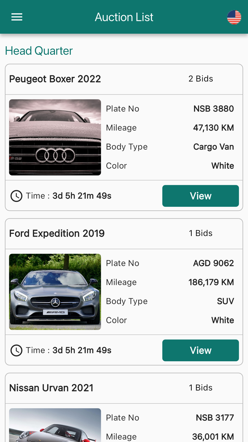Open the Ford Expedition 2019 title link
The image size is (248, 442).
pyautogui.click(x=57, y=233)
